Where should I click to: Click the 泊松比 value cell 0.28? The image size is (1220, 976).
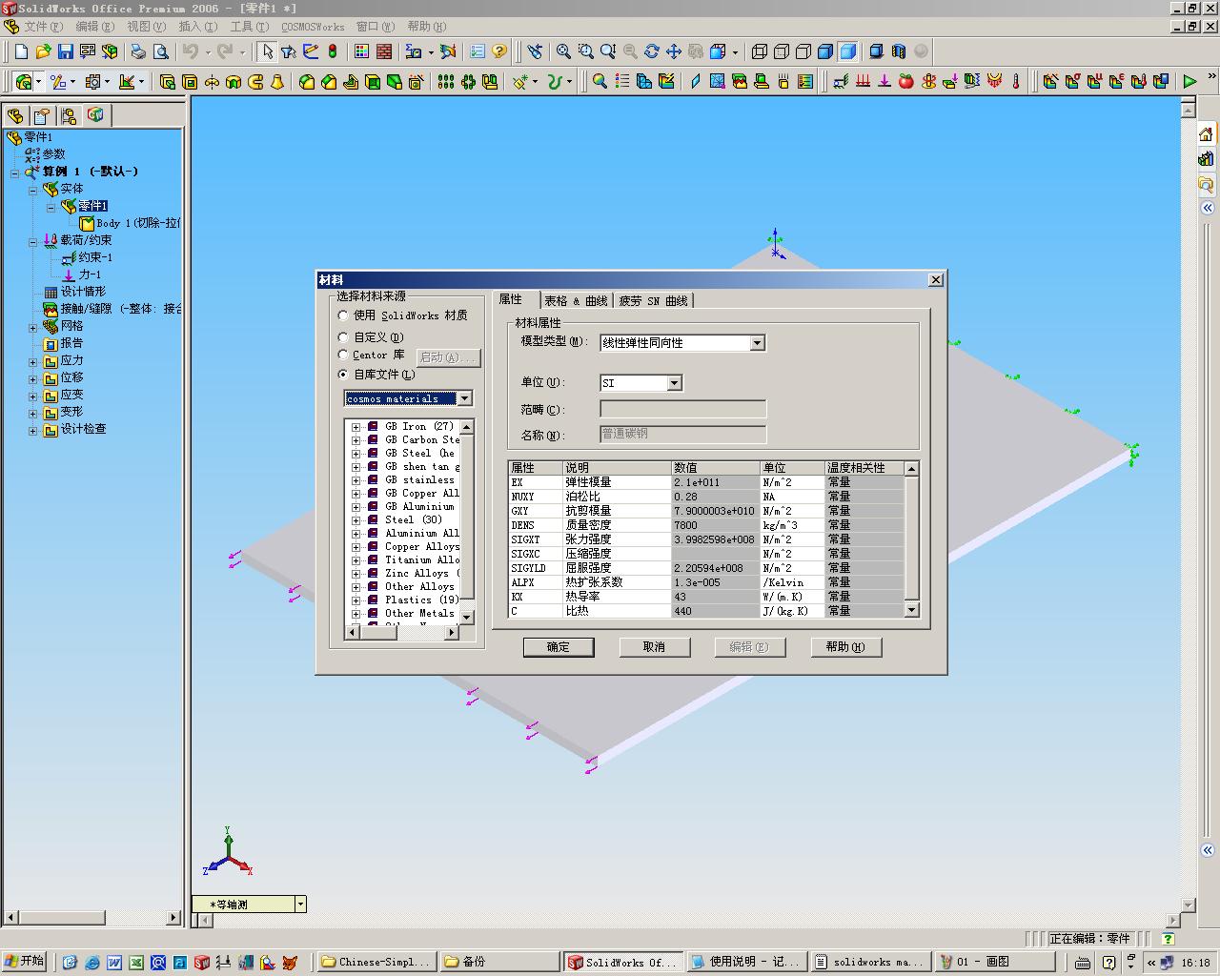click(716, 497)
